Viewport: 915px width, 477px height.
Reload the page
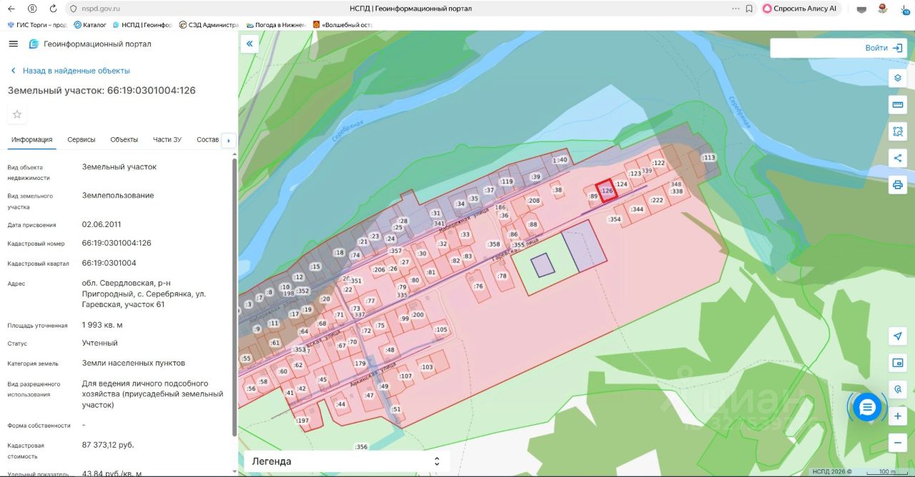pyautogui.click(x=53, y=9)
